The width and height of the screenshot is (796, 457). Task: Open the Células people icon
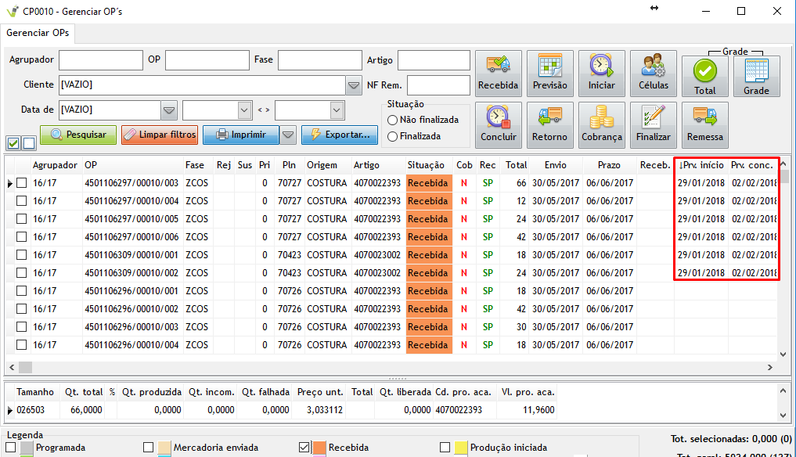654,74
